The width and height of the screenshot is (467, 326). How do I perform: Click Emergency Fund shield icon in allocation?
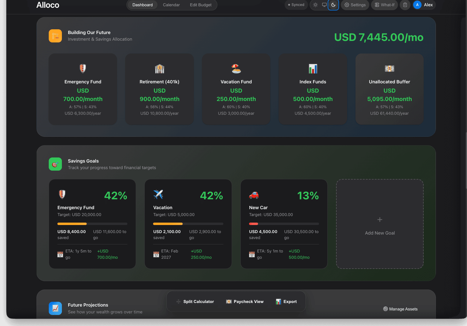[x=83, y=68]
